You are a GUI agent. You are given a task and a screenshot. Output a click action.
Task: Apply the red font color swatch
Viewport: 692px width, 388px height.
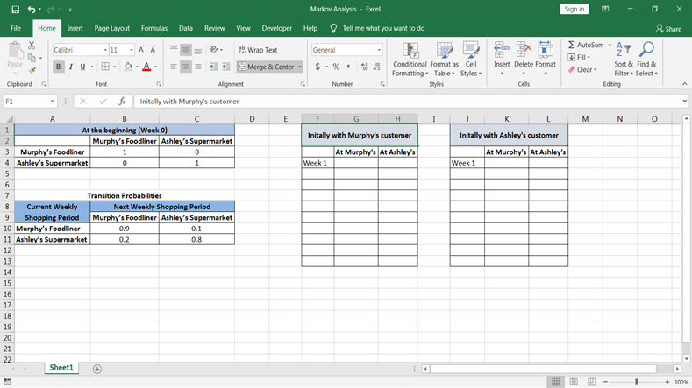(146, 67)
